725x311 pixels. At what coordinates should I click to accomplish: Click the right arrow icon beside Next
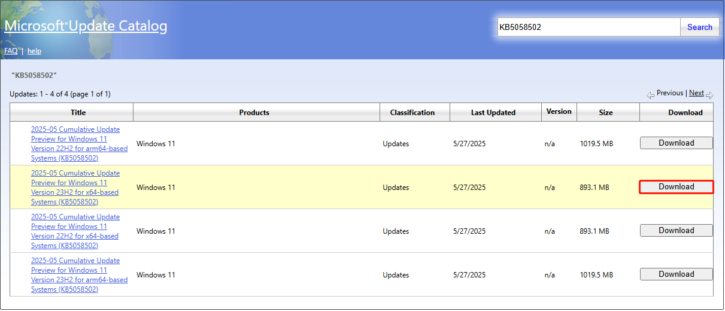(709, 95)
